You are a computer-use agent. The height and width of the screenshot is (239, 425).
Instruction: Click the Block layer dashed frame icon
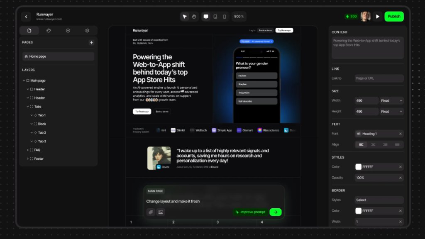point(36,124)
